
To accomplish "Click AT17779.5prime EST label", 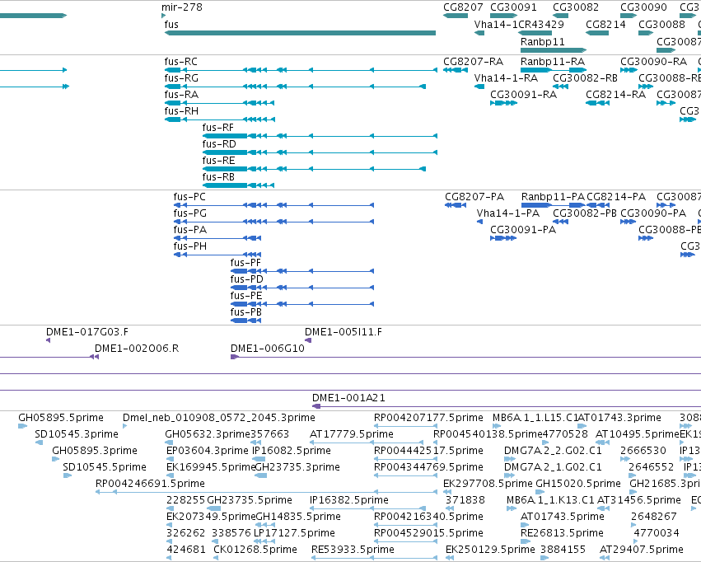I will tap(352, 434).
